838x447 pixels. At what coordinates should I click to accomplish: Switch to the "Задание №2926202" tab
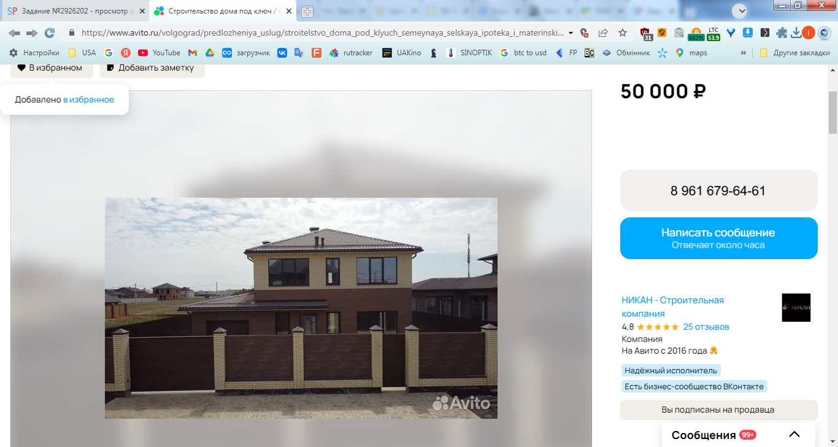click(75, 11)
